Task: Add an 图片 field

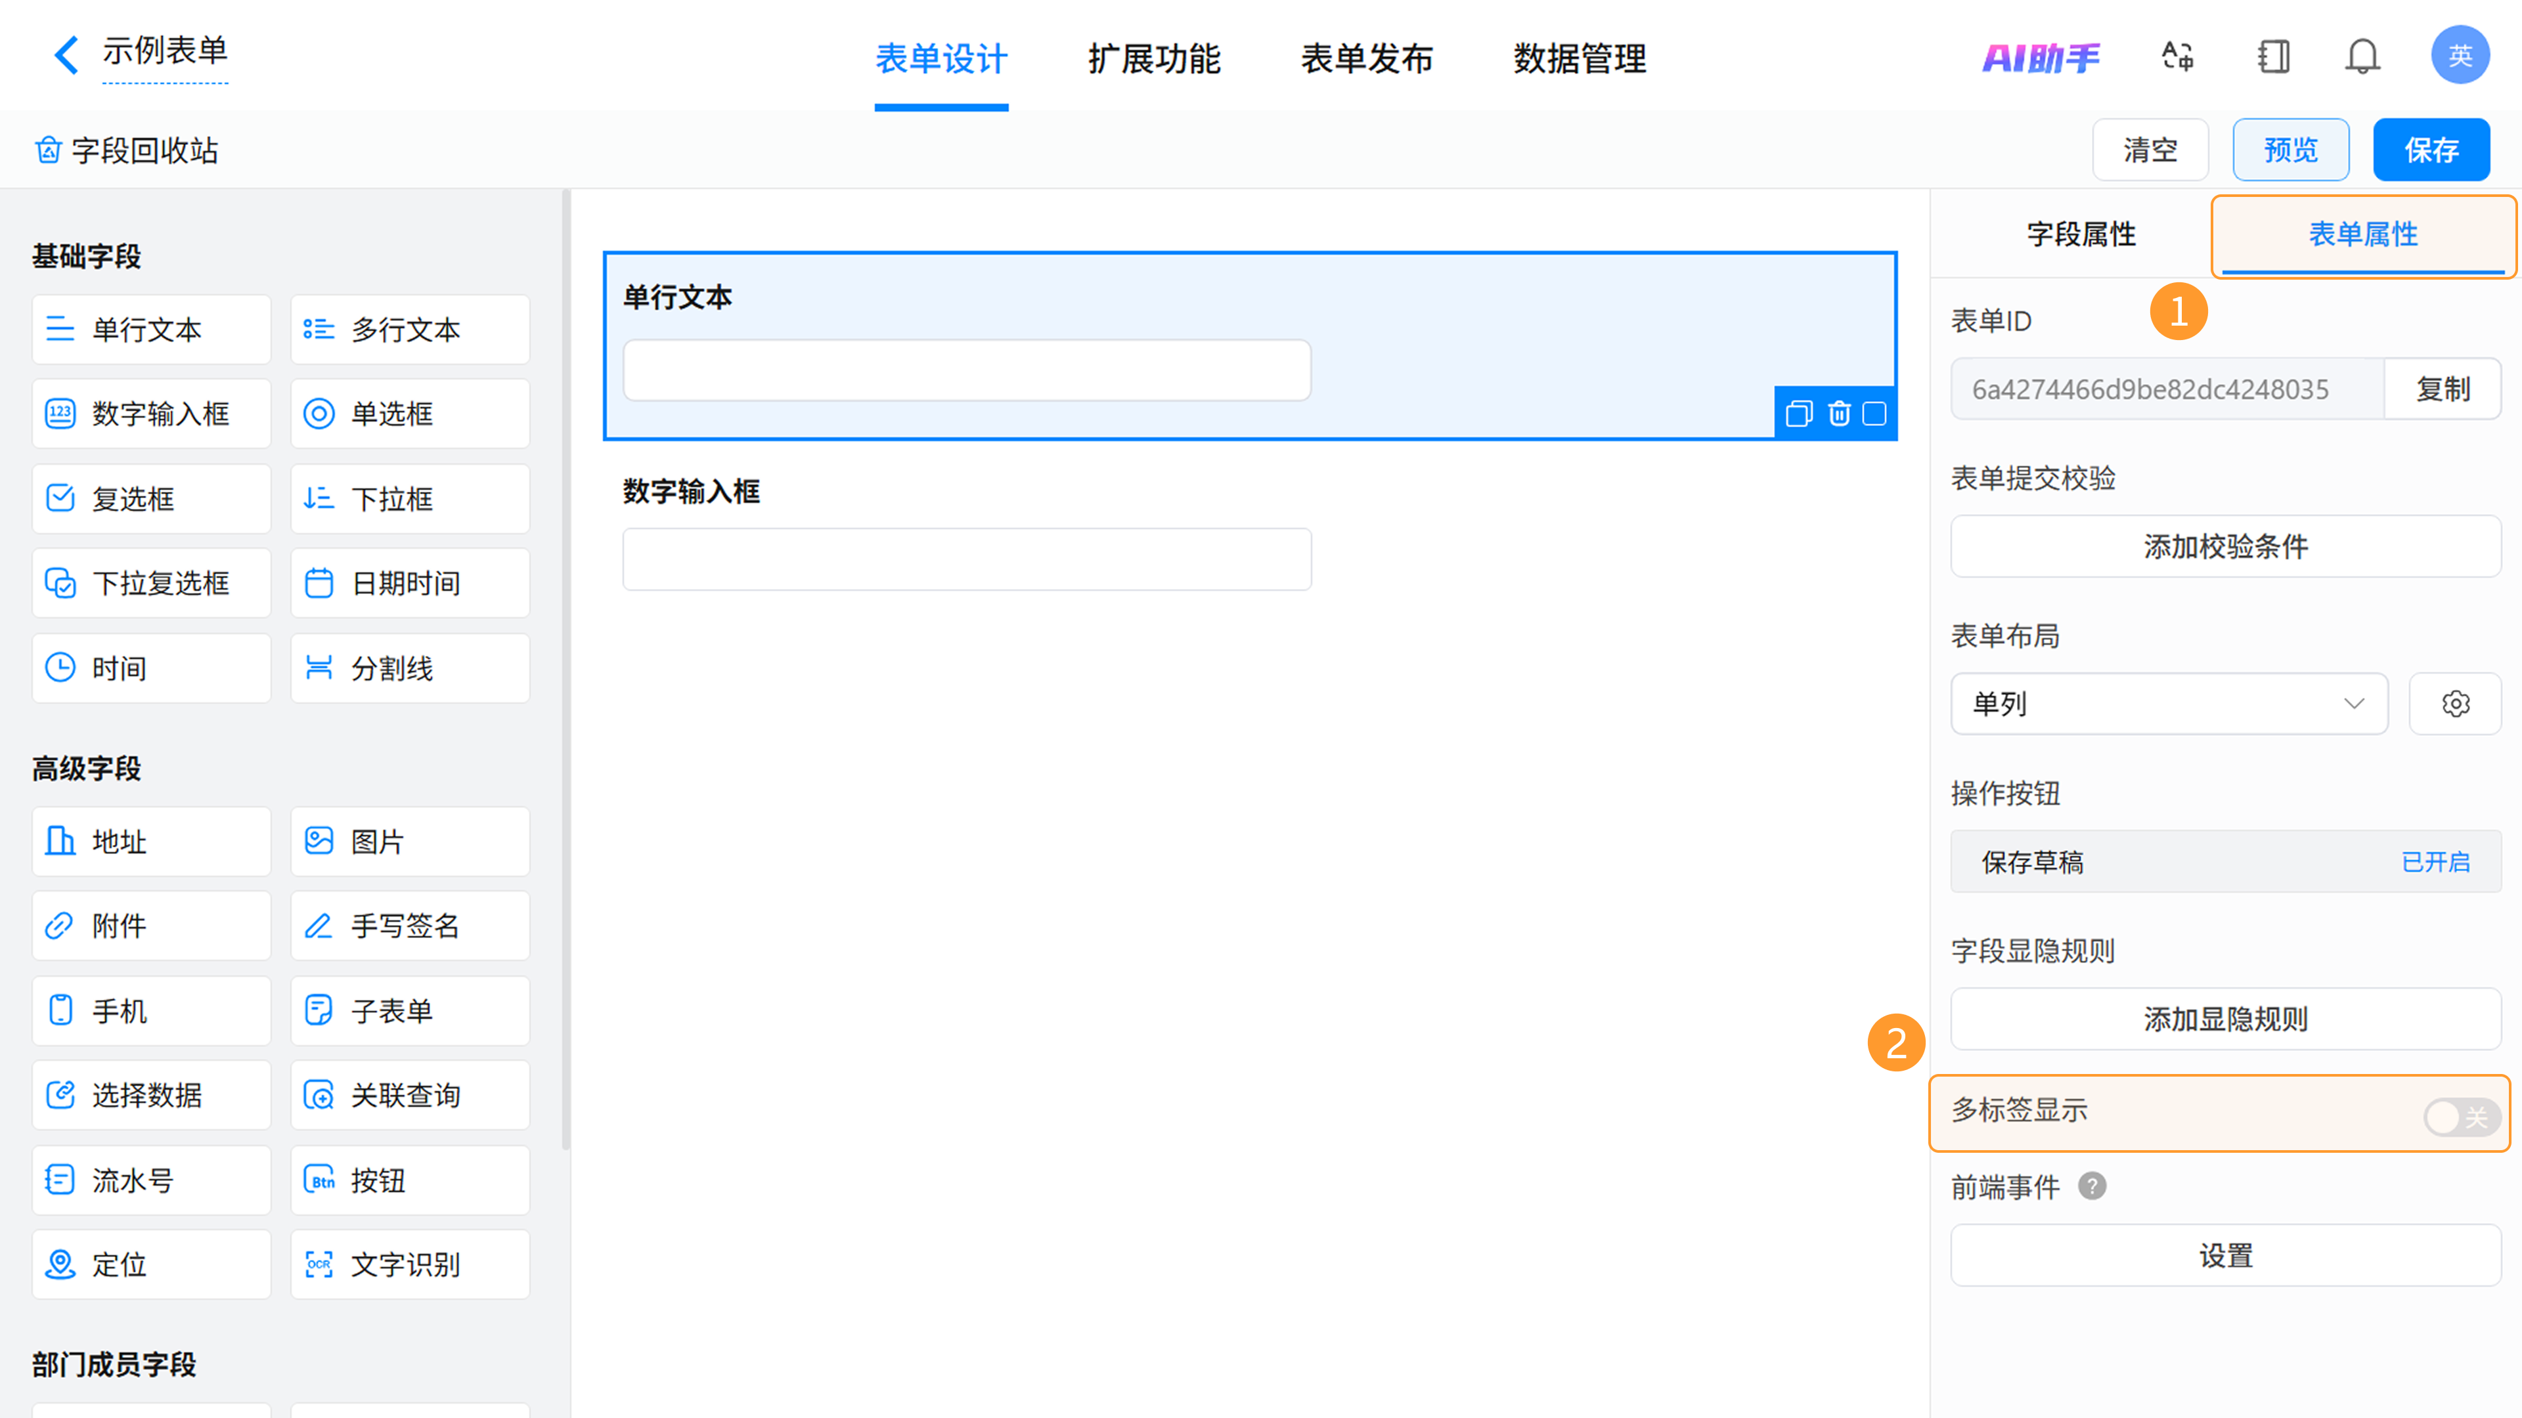Action: pyautogui.click(x=410, y=842)
